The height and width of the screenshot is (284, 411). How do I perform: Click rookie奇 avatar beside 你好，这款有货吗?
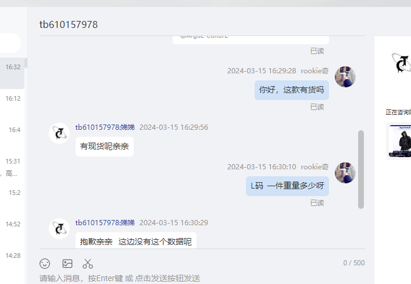[x=345, y=77]
